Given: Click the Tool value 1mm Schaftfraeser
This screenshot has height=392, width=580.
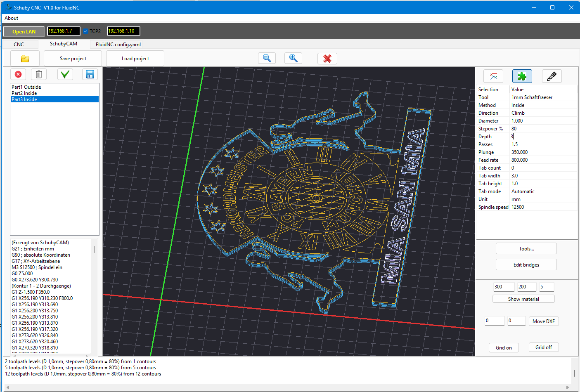Looking at the screenshot, I should pos(543,97).
